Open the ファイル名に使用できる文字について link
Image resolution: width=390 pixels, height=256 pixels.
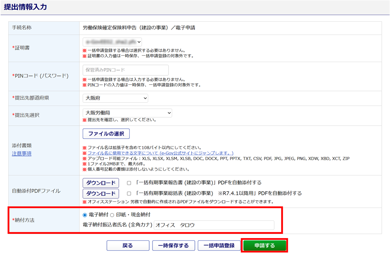pos(160,153)
